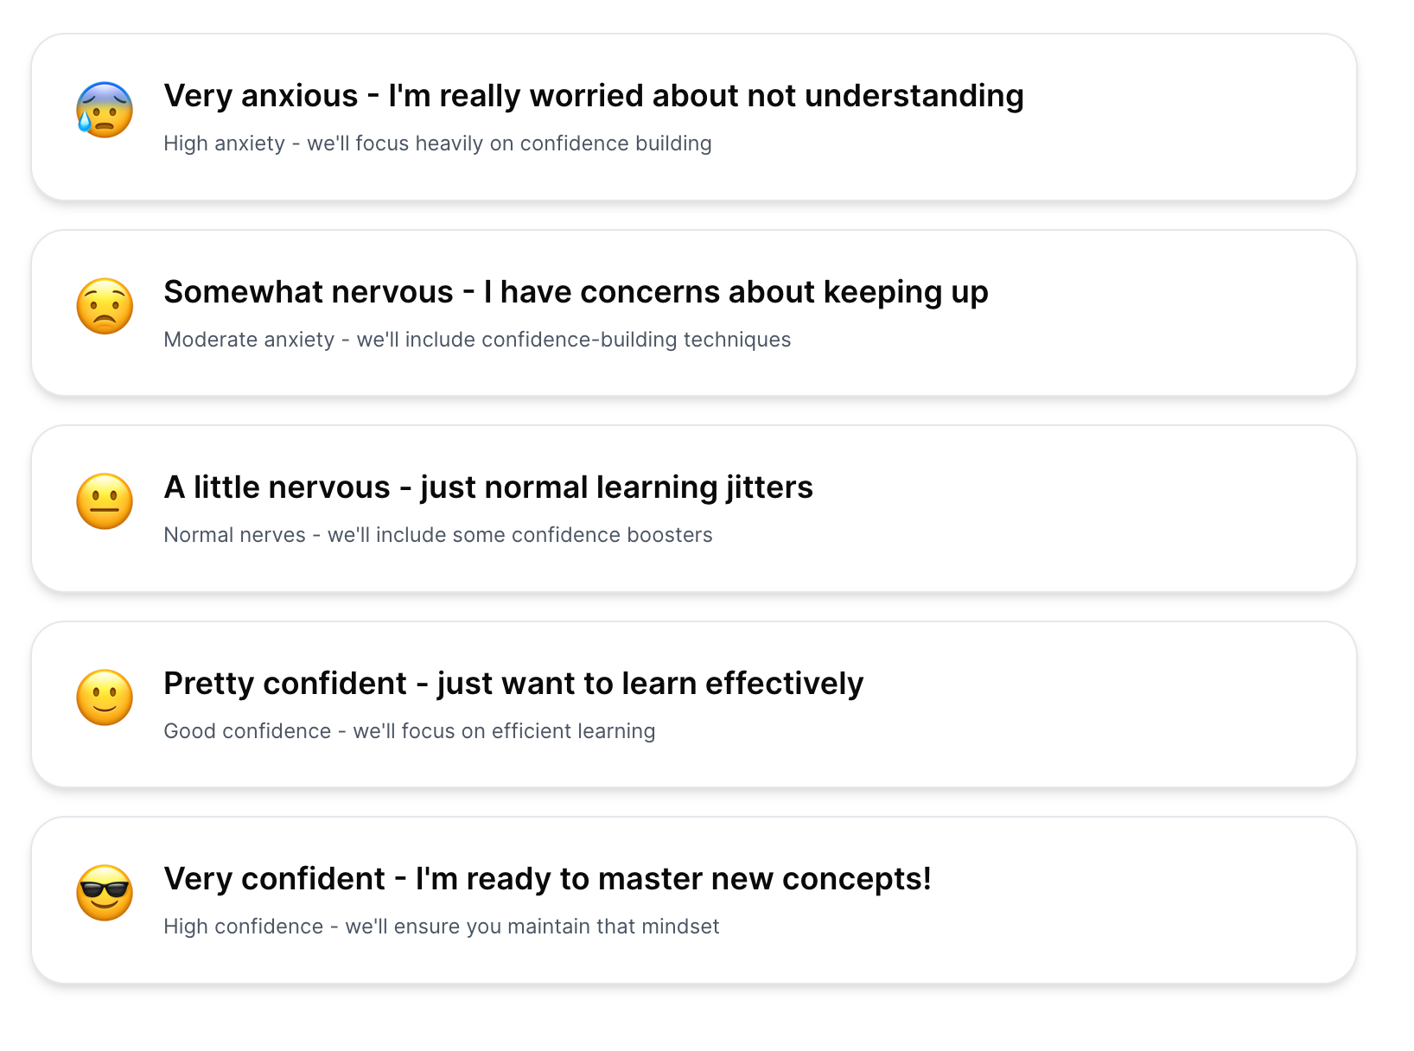The height and width of the screenshot is (1051, 1414).
Task: Click the sunglasses face emoji
Action: point(105,893)
